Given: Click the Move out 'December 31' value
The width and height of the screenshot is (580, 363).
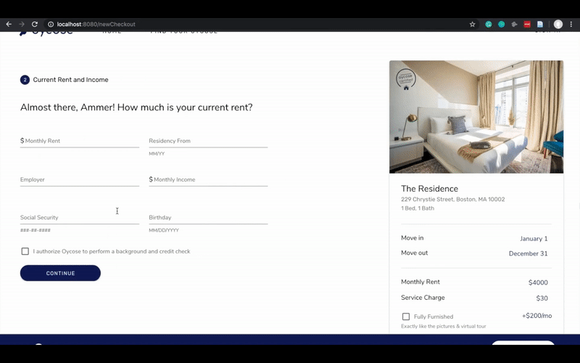Looking at the screenshot, I should [x=529, y=253].
